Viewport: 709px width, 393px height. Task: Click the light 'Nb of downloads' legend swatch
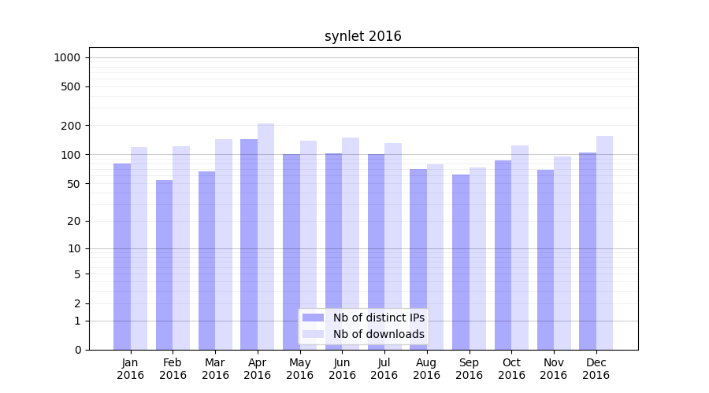[313, 334]
